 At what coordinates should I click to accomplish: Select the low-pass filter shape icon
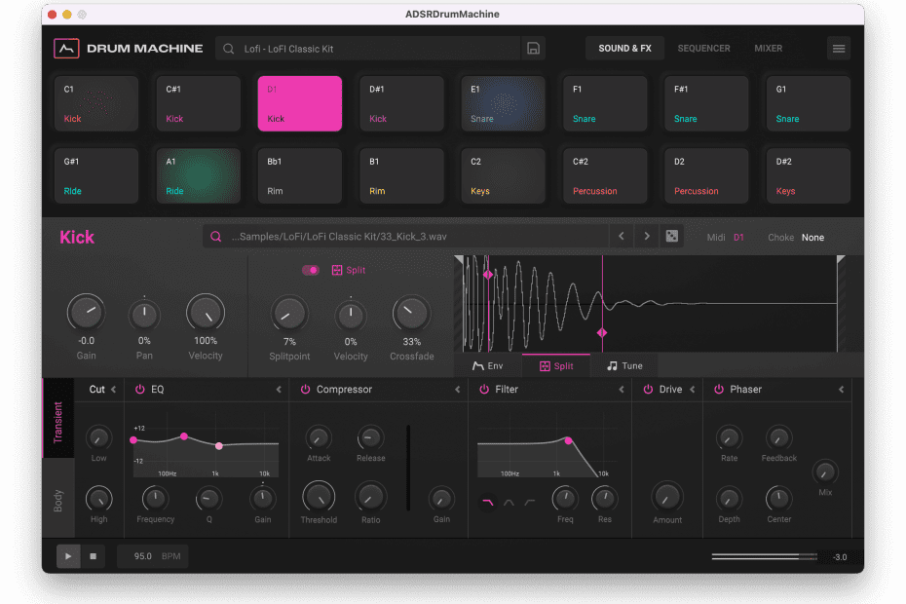(x=487, y=503)
